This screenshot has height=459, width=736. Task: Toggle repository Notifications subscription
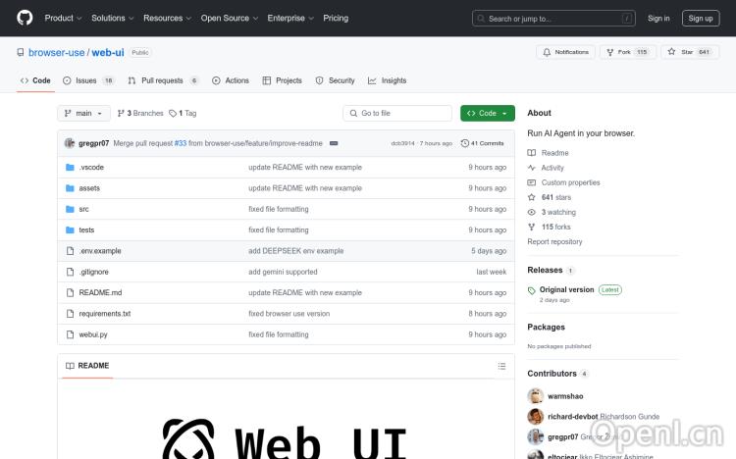pyautogui.click(x=565, y=52)
